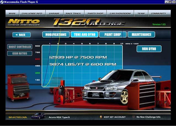Screen dimensions: 176x126
Task: Open the COMMUNITY tab
Action: [x=159, y=13]
